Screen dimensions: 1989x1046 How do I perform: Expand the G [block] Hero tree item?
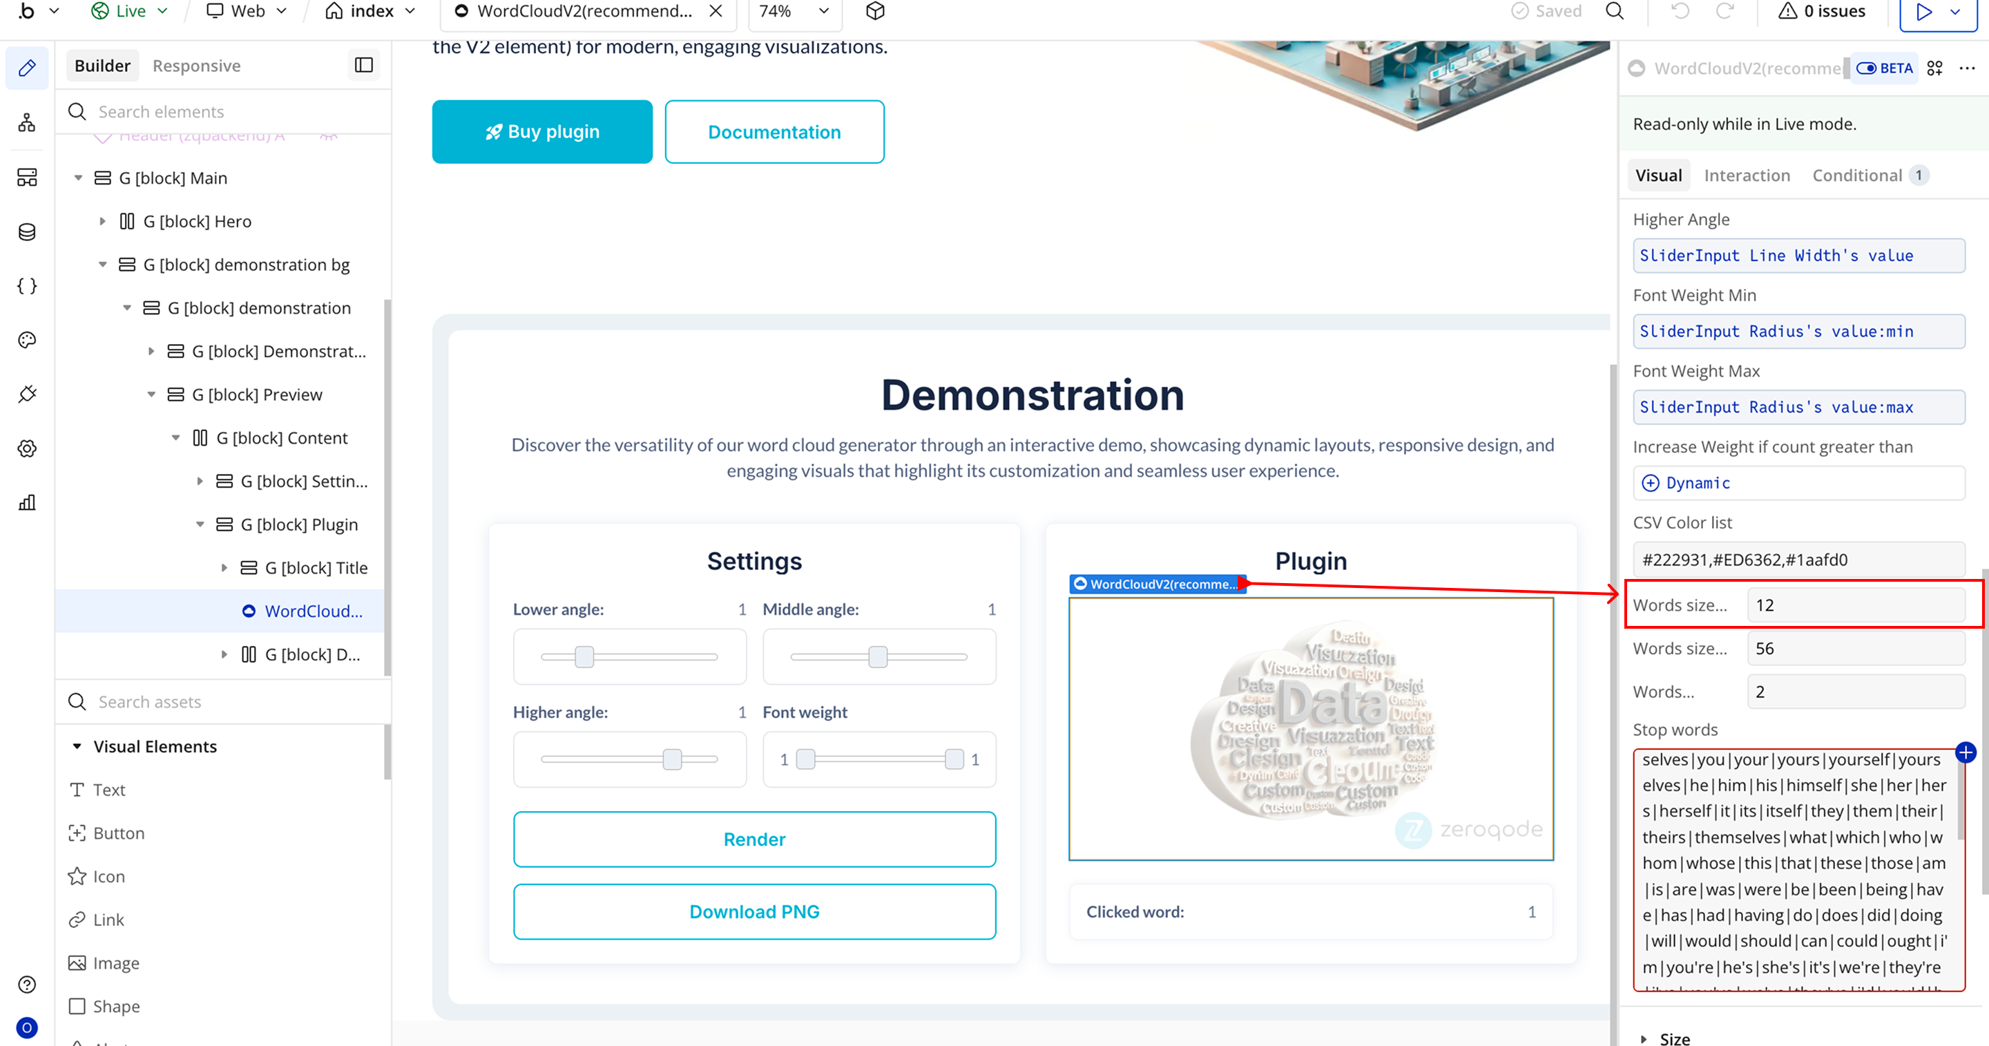click(x=103, y=222)
